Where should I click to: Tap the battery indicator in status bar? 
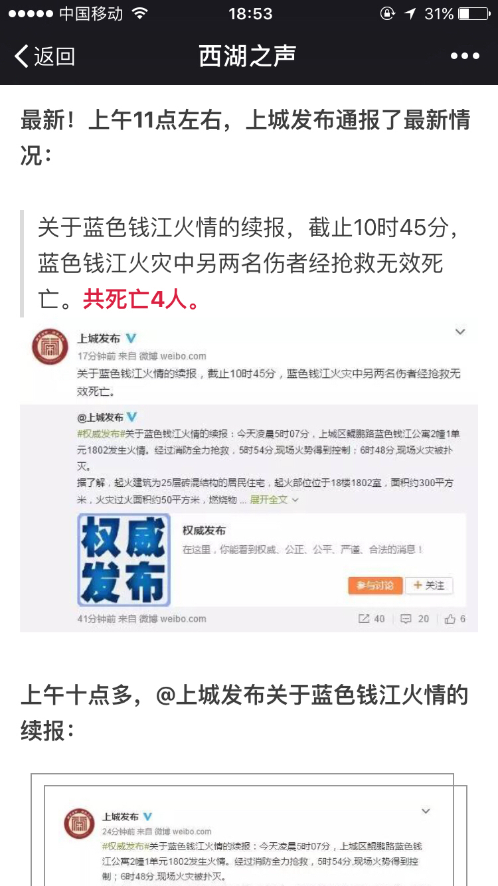point(473,14)
